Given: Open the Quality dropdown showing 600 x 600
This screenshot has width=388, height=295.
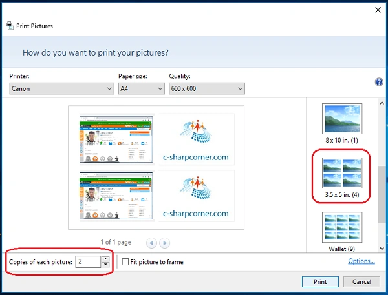Looking at the screenshot, I should pos(207,88).
